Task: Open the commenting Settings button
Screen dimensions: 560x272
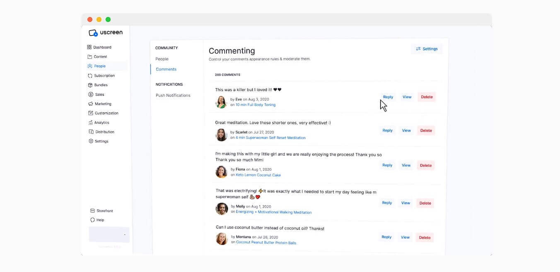Action: (x=427, y=49)
